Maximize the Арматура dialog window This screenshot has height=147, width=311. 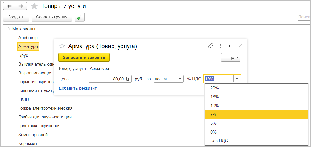tap(231, 46)
